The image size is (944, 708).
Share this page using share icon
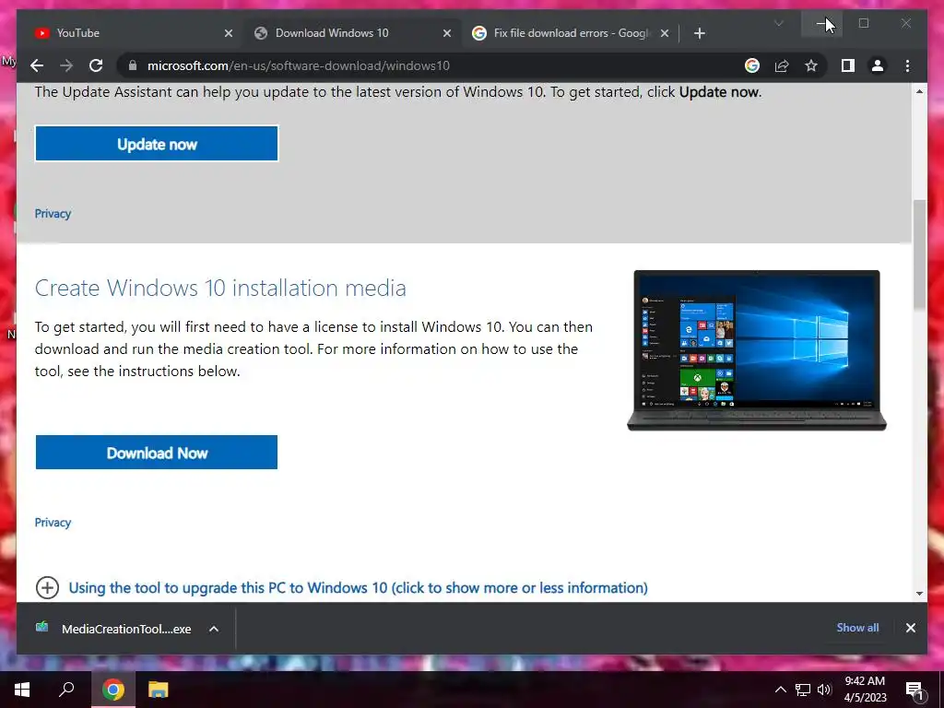[782, 65]
